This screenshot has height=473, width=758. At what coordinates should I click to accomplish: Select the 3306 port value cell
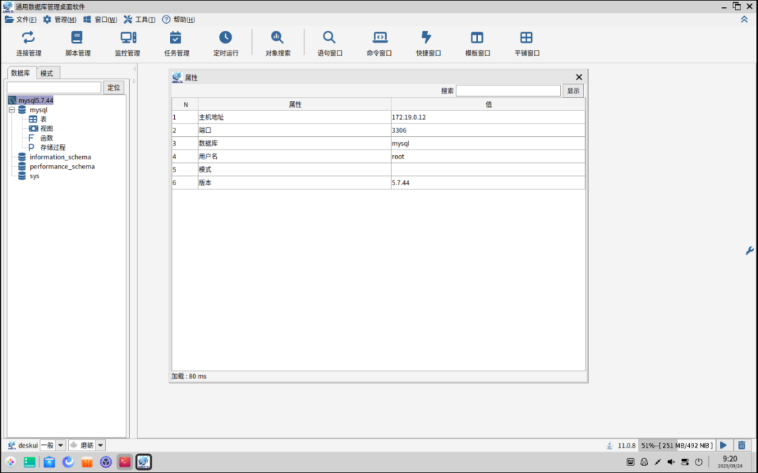[488, 131]
